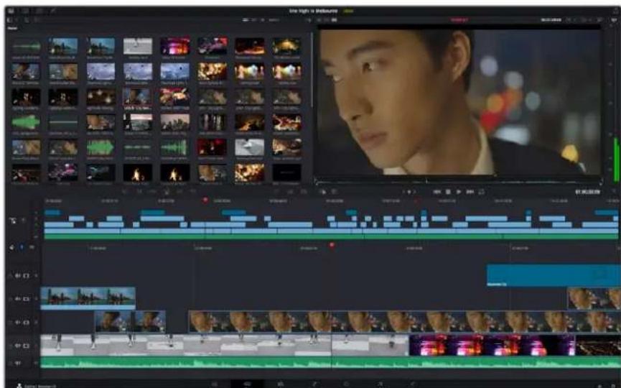Toggle loop playback in viewer
621x388 pixels.
click(x=481, y=192)
